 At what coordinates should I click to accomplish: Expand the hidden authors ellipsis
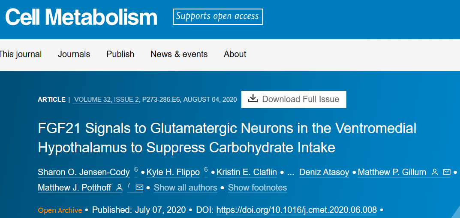click(x=291, y=173)
